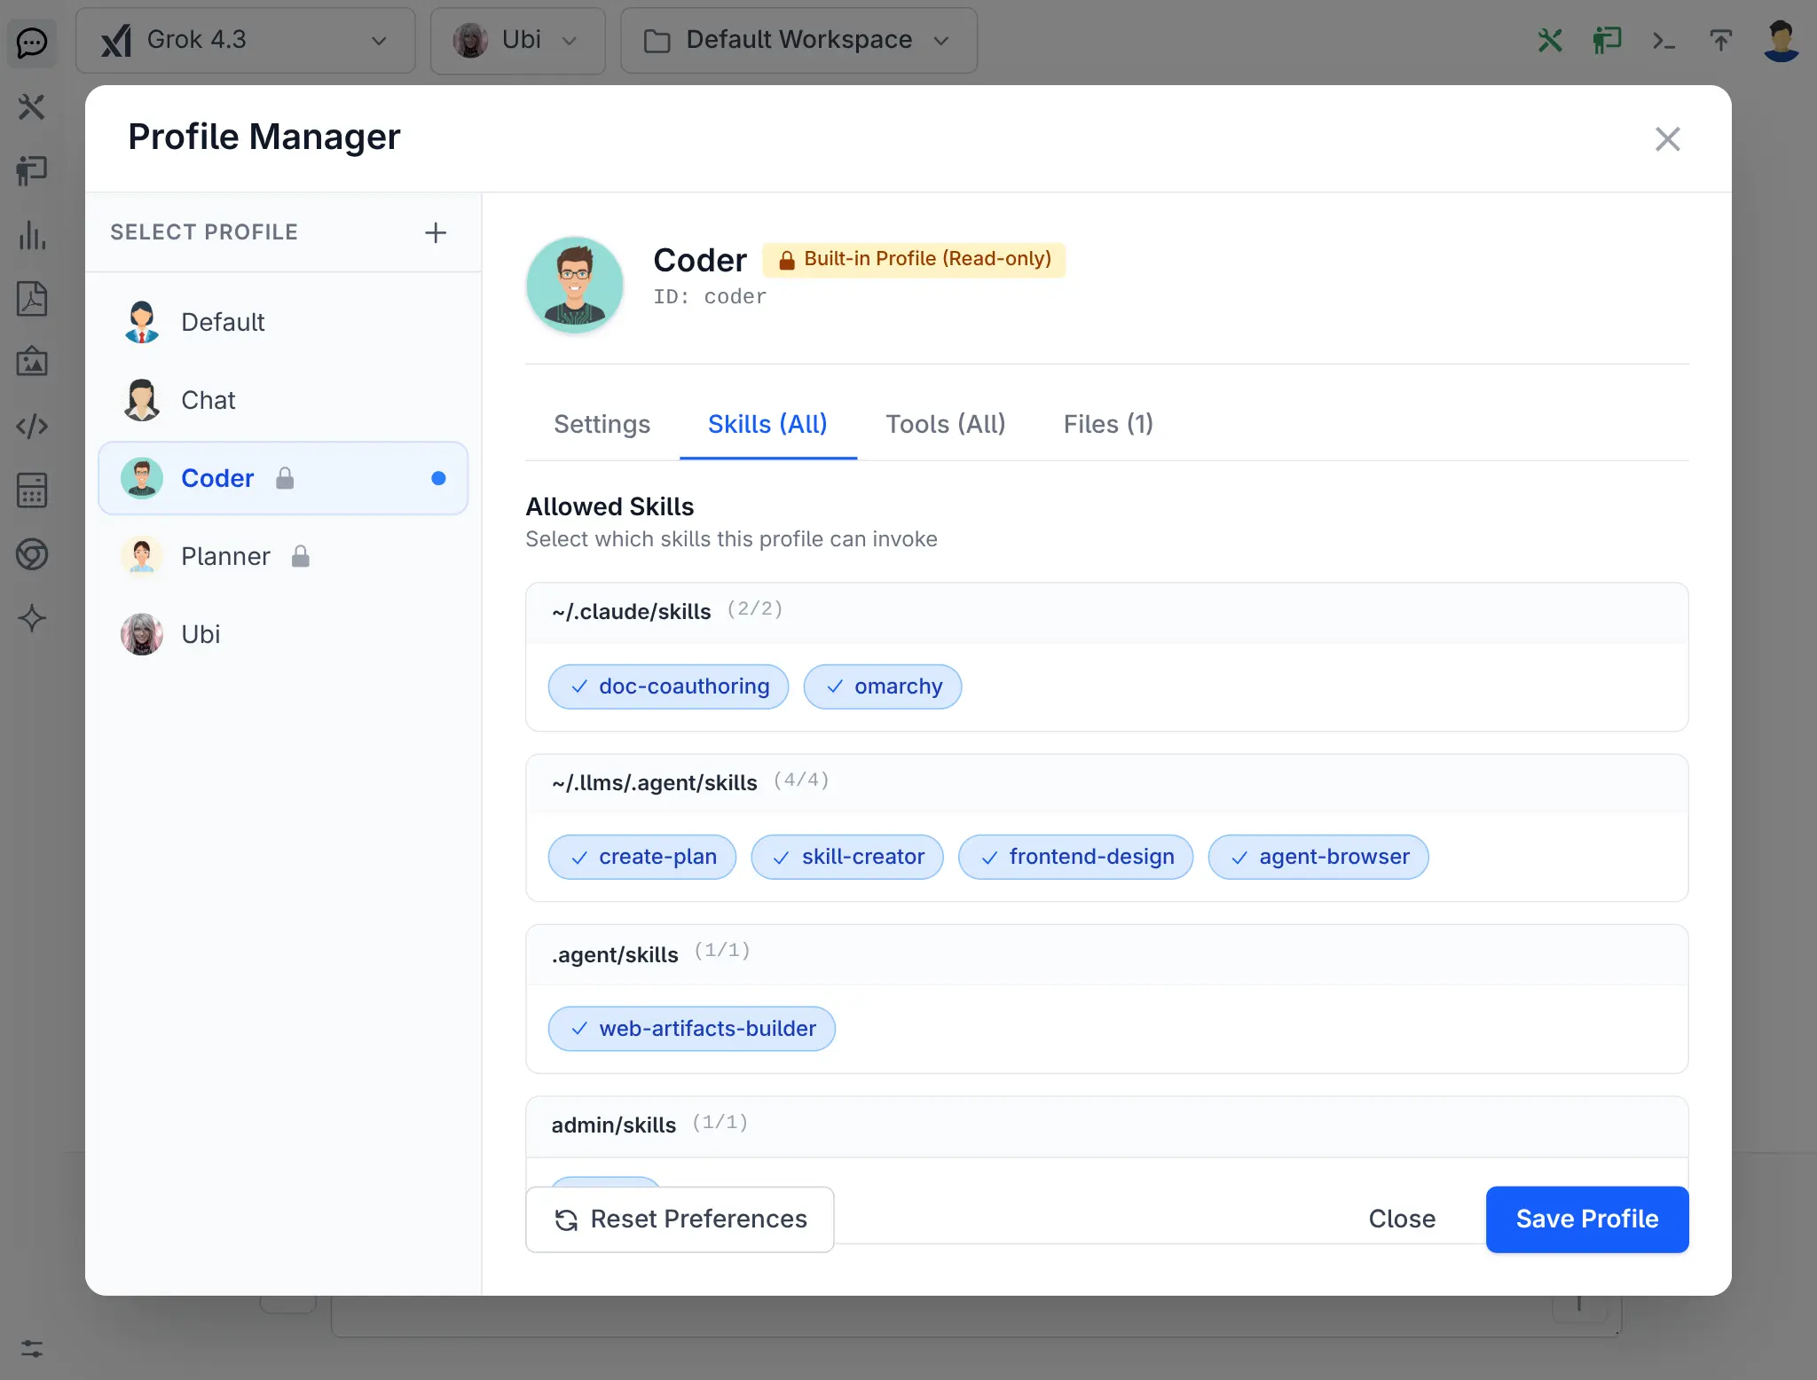Click the lock icon beside Coder profile
The image size is (1817, 1380).
285,478
